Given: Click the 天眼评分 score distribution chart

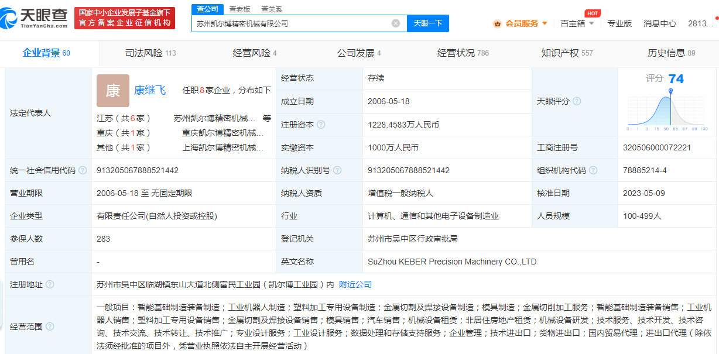Looking at the screenshot, I should tap(668, 111).
